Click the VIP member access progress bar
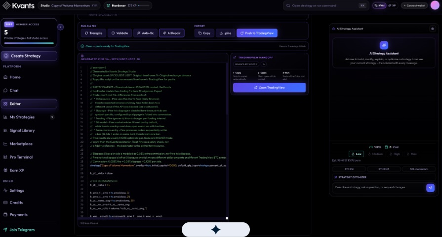This screenshot has width=442, height=237. click(x=29, y=43)
